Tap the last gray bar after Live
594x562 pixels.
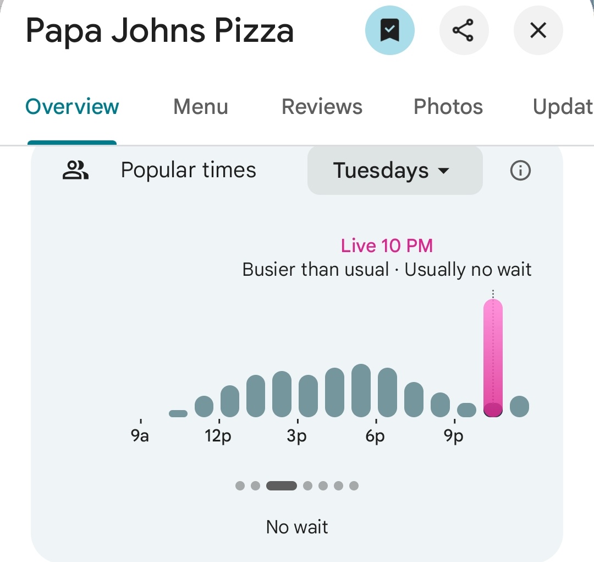pos(519,406)
